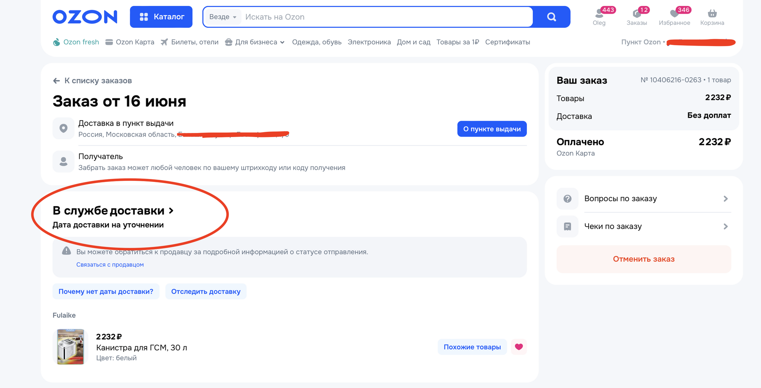The height and width of the screenshot is (388, 761).
Task: Click Почему нет даты доставки? button
Action: pyautogui.click(x=106, y=291)
